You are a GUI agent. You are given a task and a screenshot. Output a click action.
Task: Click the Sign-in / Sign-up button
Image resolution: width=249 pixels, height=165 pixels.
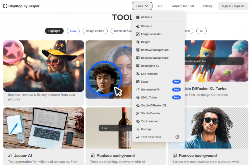233,6
